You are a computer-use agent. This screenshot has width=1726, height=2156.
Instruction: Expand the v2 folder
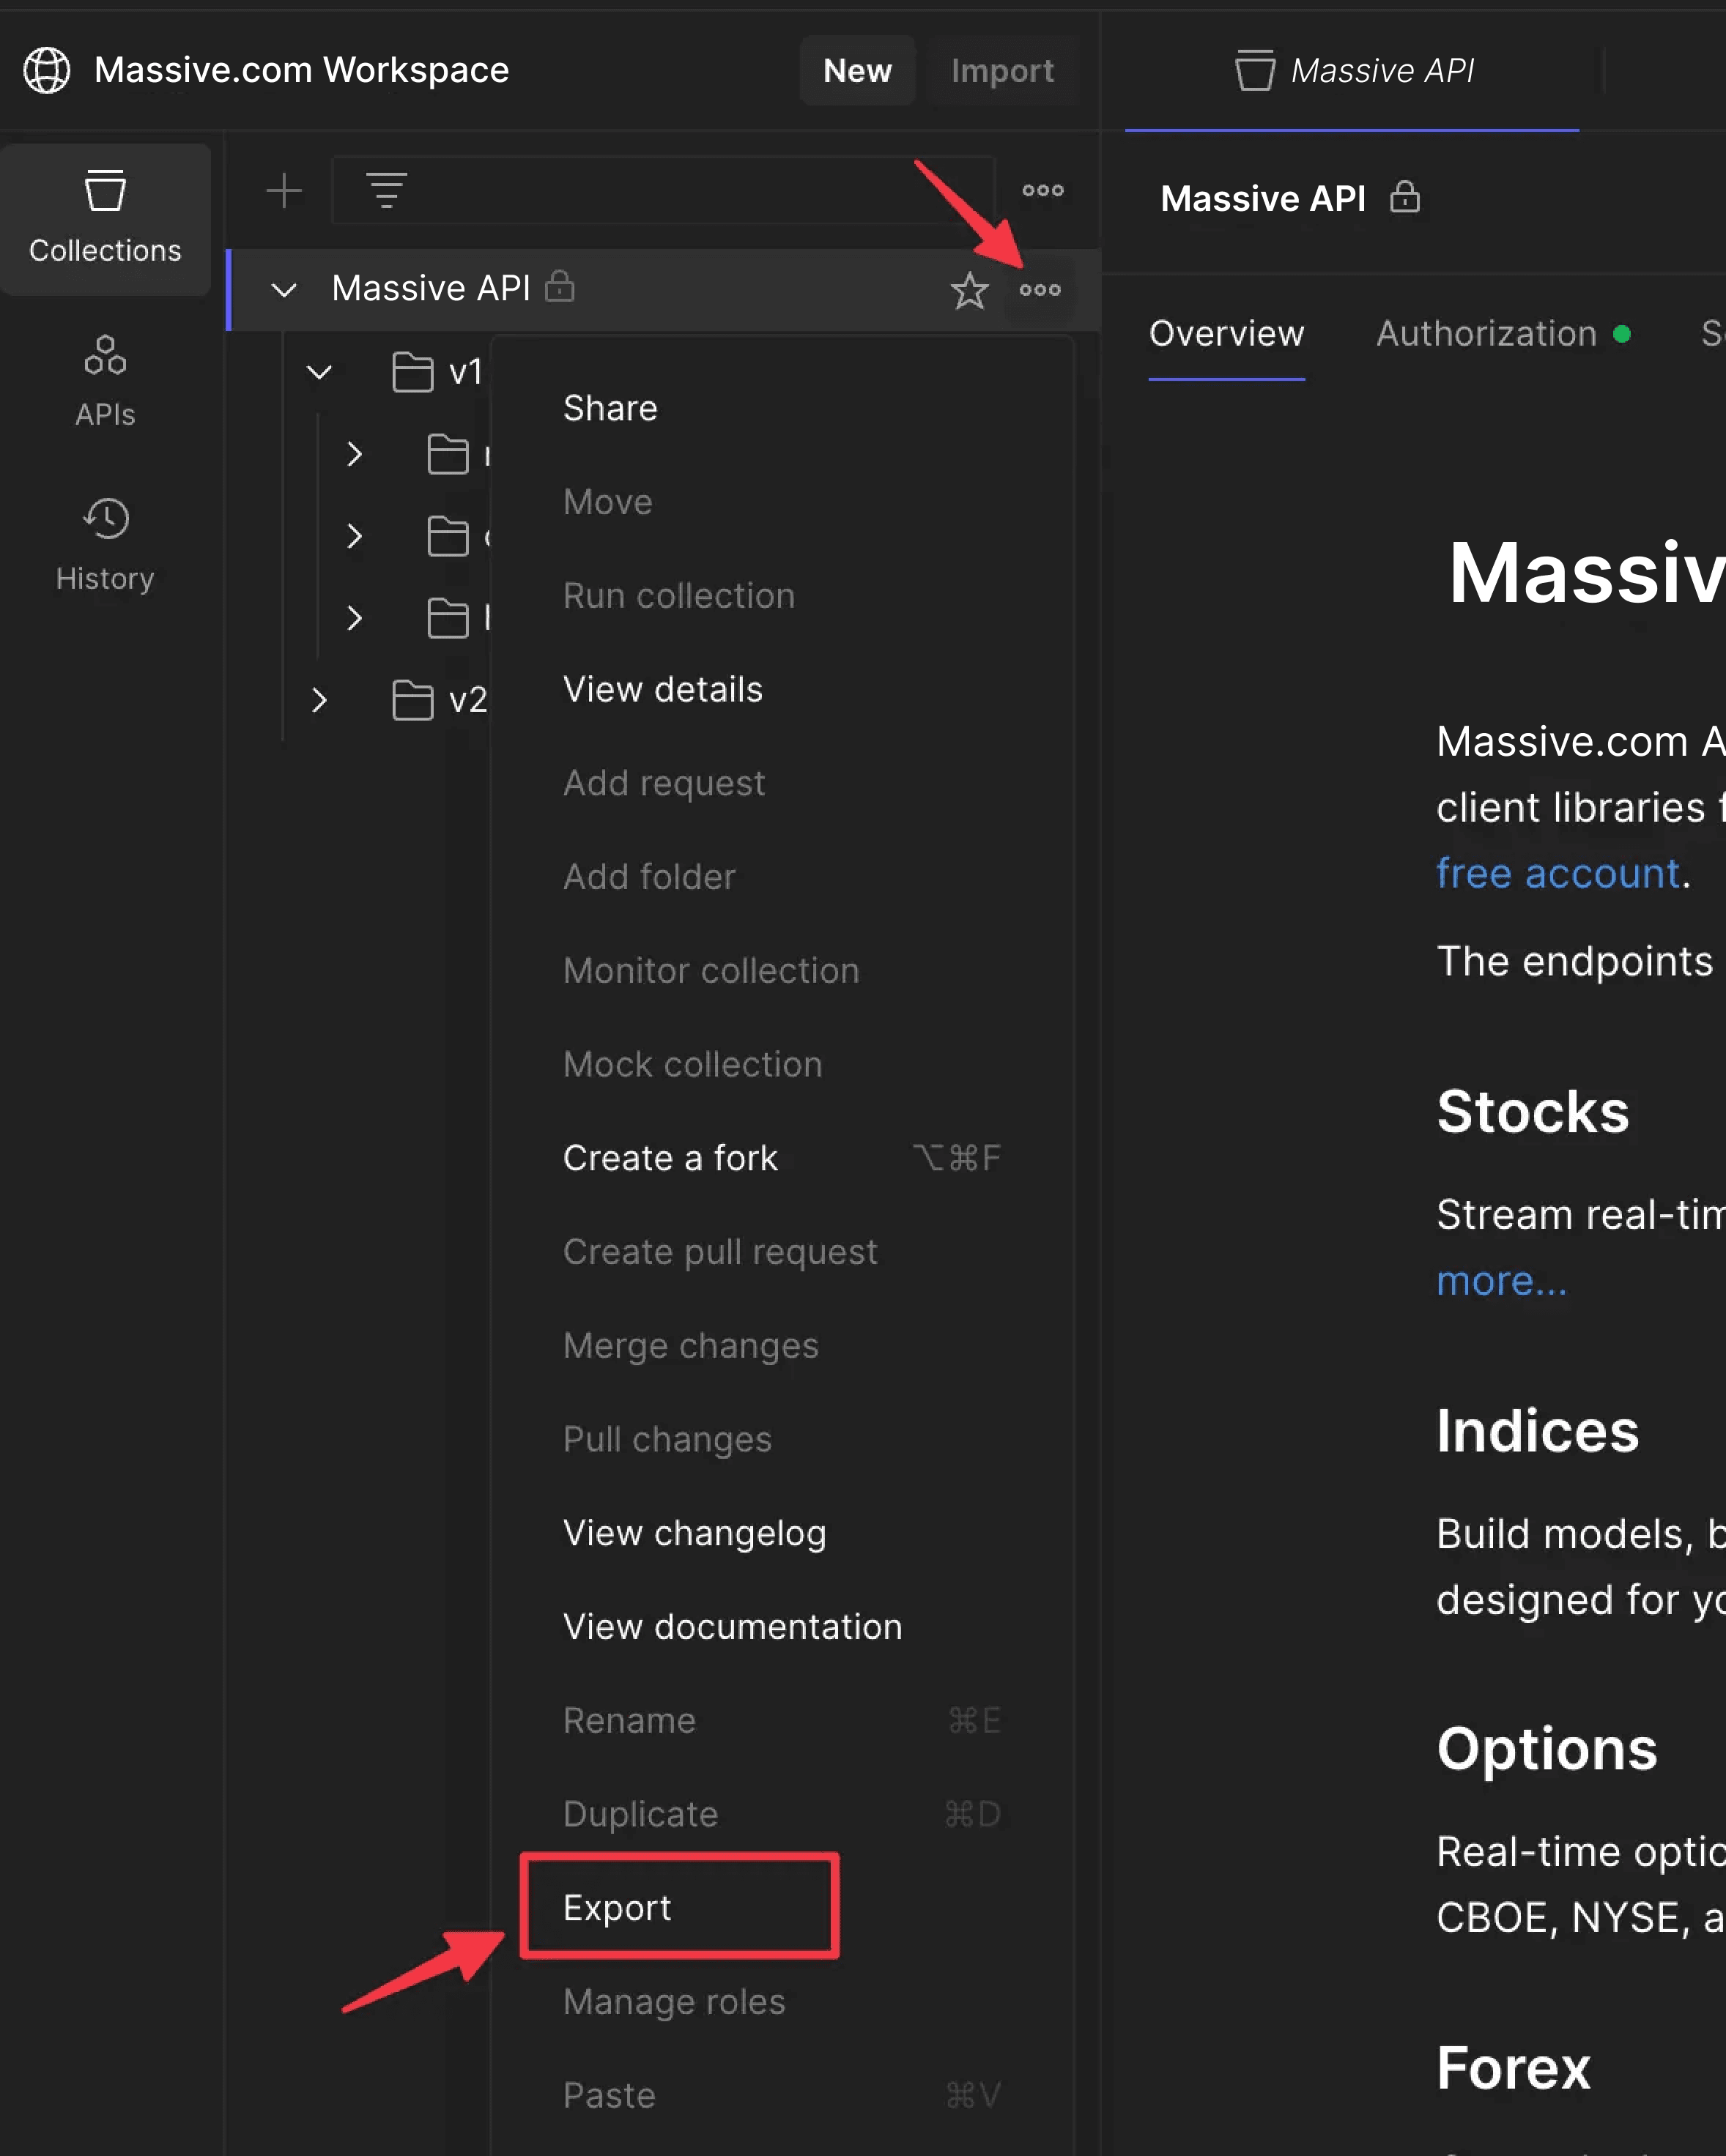(x=319, y=699)
